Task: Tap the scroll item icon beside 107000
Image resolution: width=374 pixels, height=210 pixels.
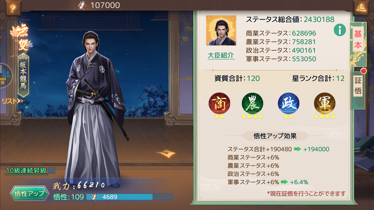Action: pyautogui.click(x=83, y=5)
